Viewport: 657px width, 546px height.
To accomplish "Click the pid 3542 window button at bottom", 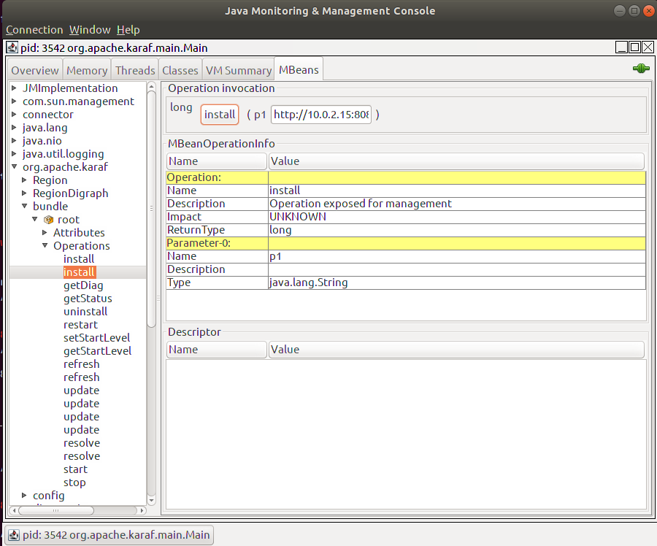I will (x=109, y=535).
